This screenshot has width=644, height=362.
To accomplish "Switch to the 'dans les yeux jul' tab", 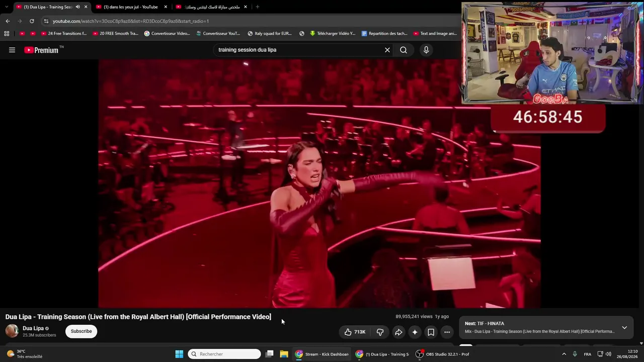I will 130,7.
